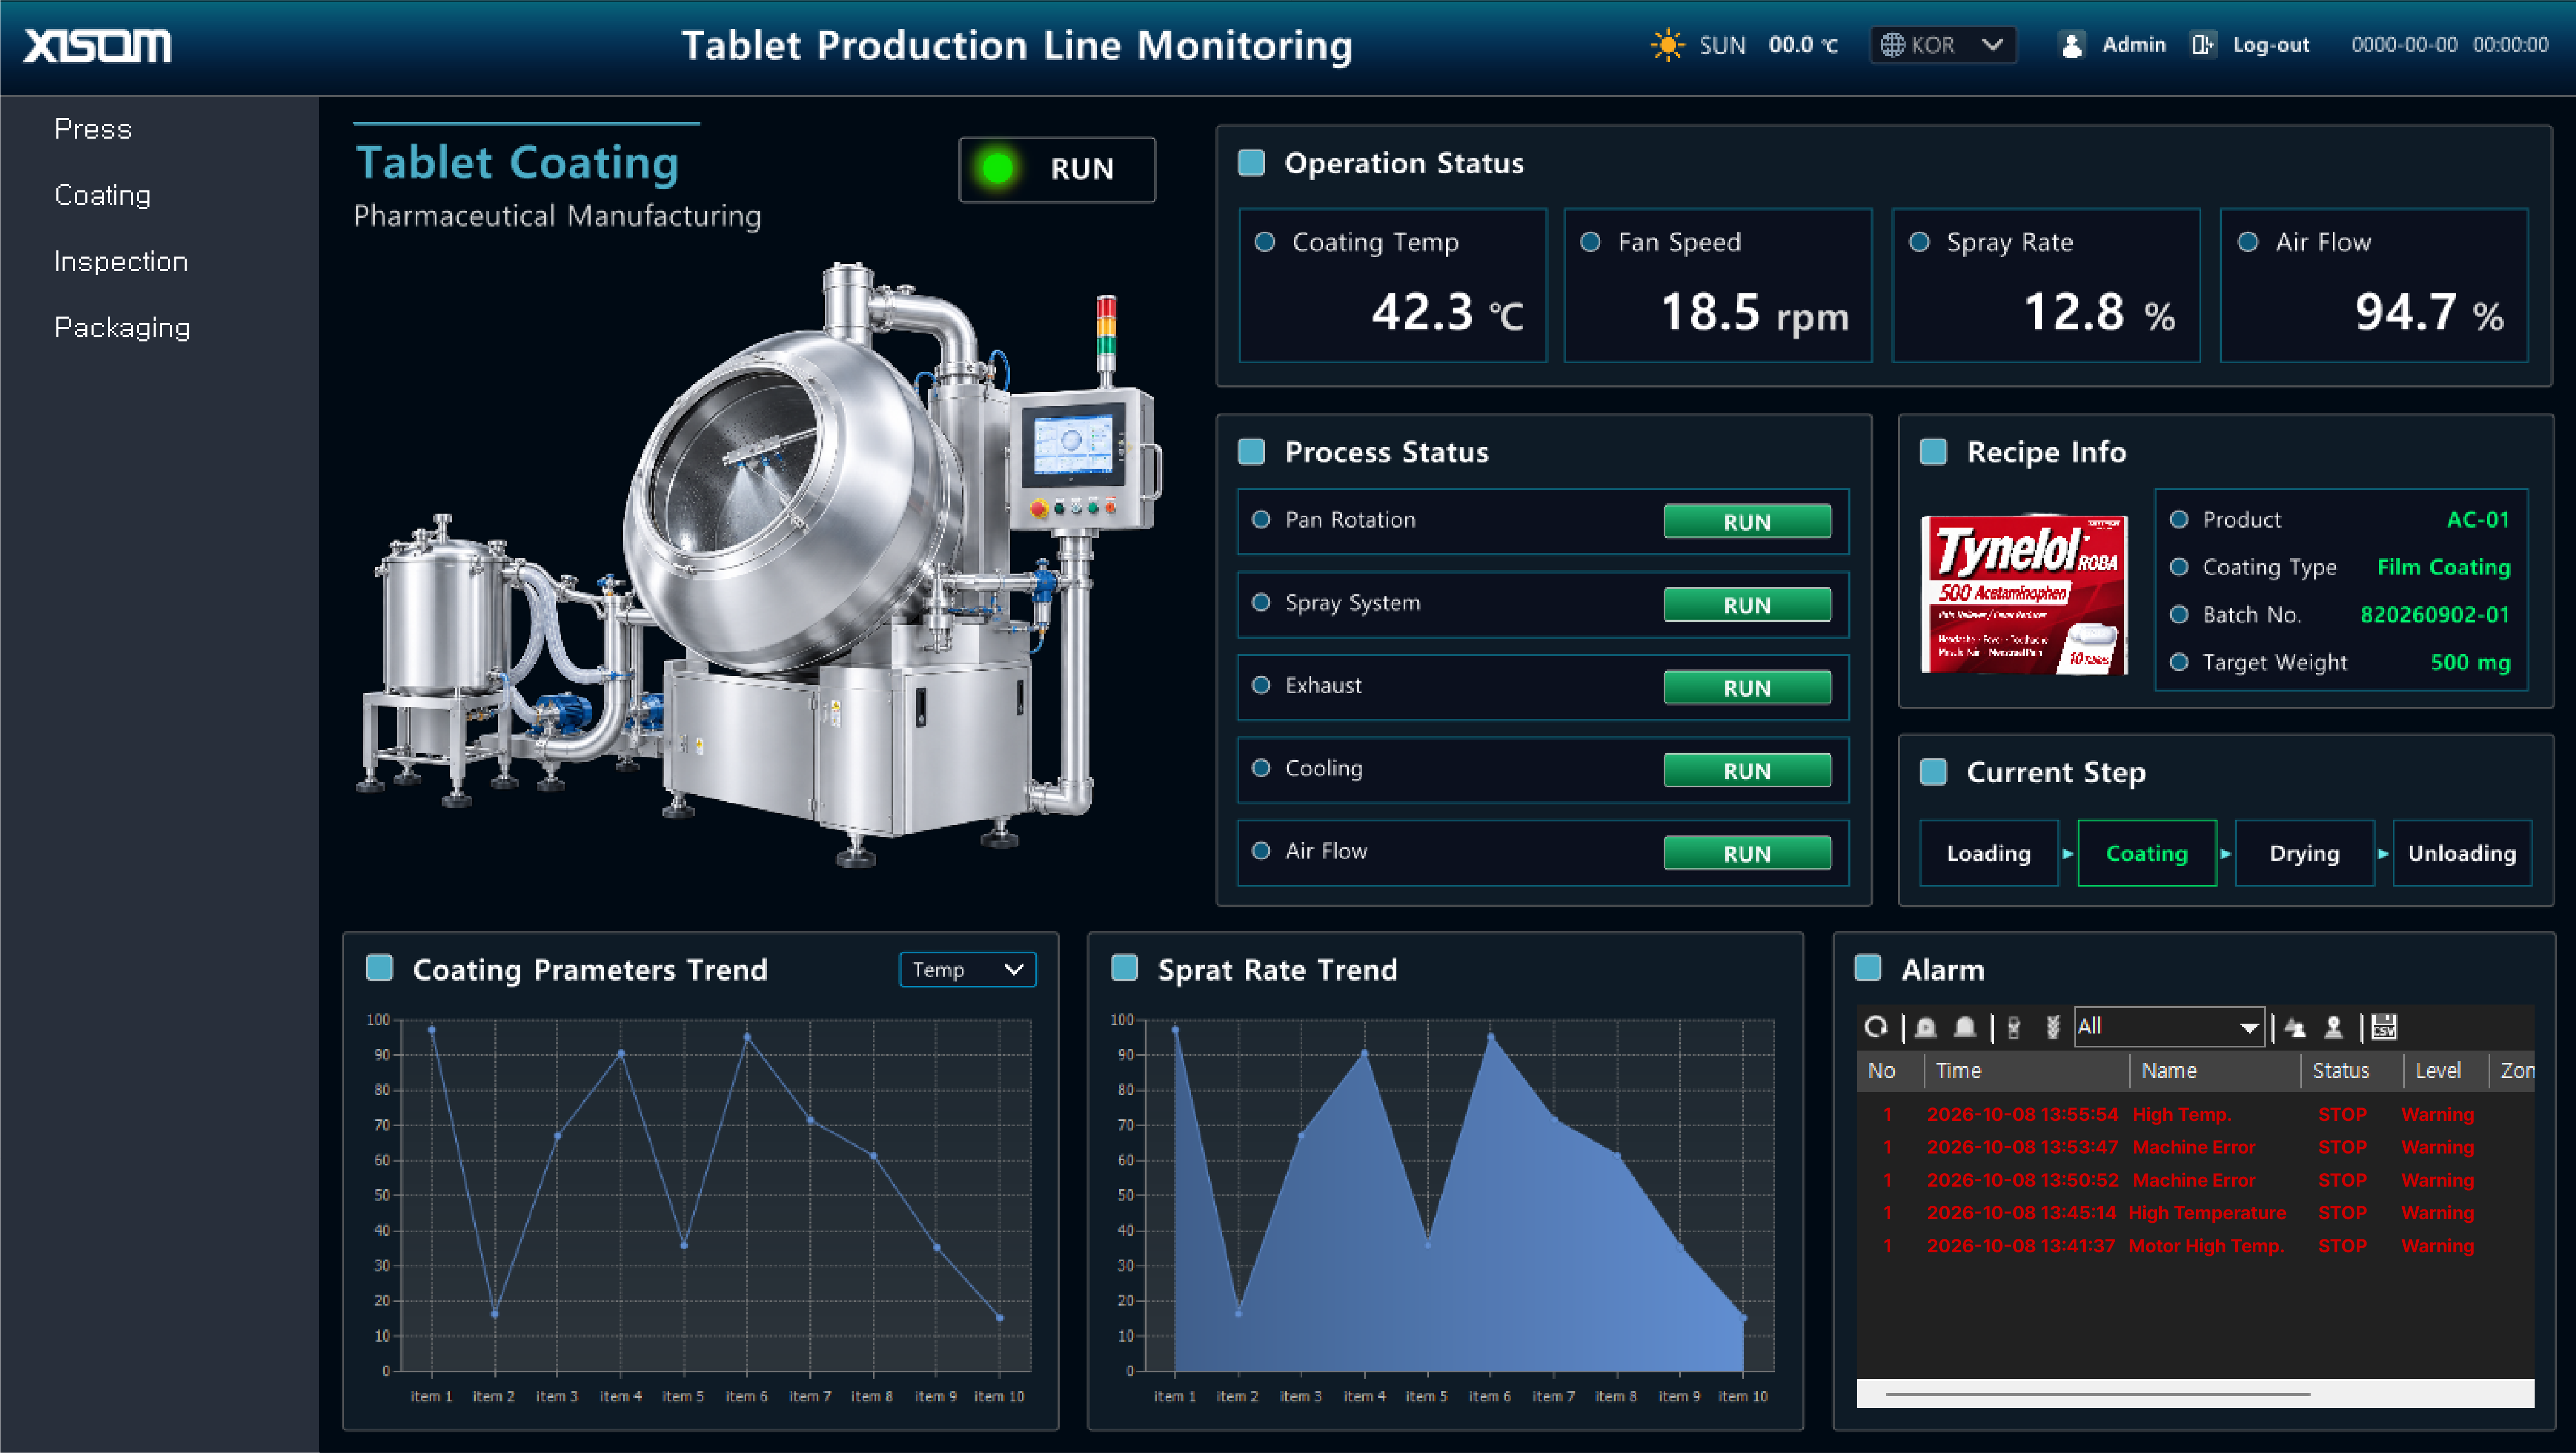The height and width of the screenshot is (1453, 2576).
Task: Sort alarms by the Level column header
Action: point(2445,1071)
